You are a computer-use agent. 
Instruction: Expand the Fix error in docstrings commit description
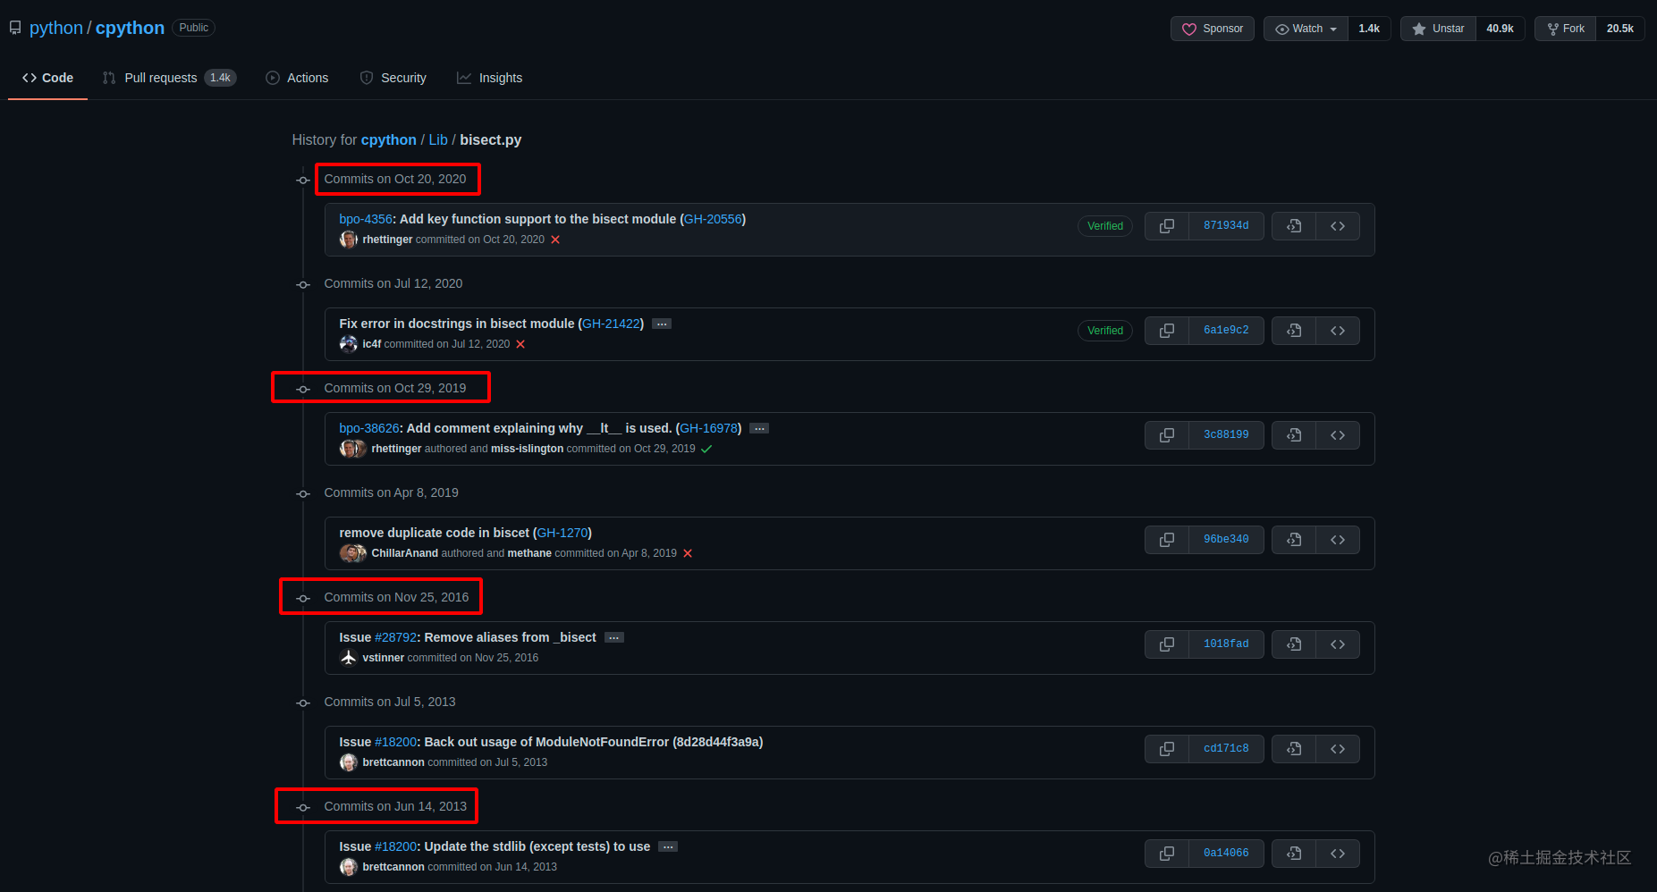[x=662, y=324]
